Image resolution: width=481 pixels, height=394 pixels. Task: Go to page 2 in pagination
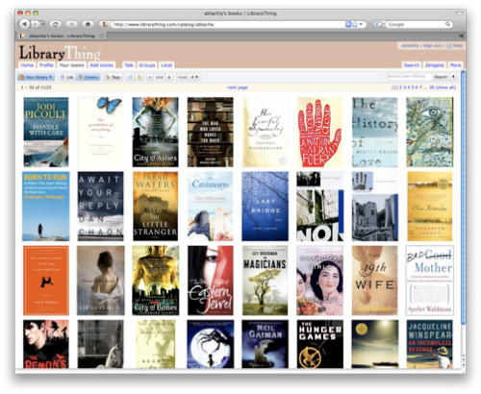[400, 87]
